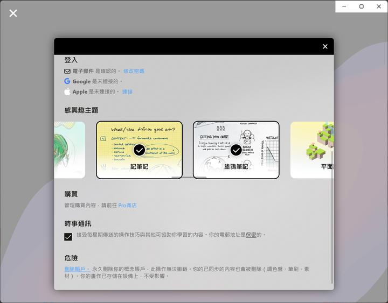Screen dimensions: 388x303
Task: Minimize the application window
Action: (344, 6)
